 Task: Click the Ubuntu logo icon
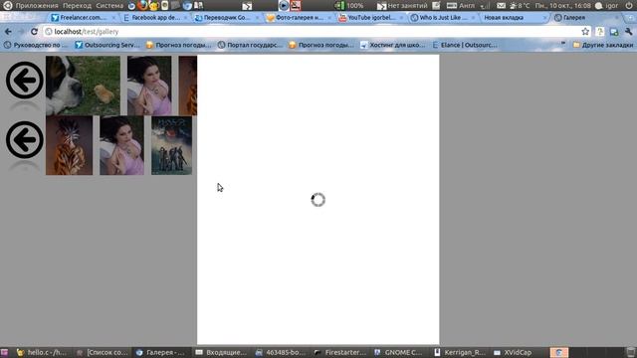coord(7,6)
